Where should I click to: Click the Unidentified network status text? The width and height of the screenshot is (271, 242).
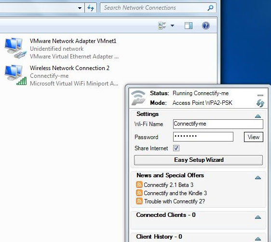coord(57,49)
